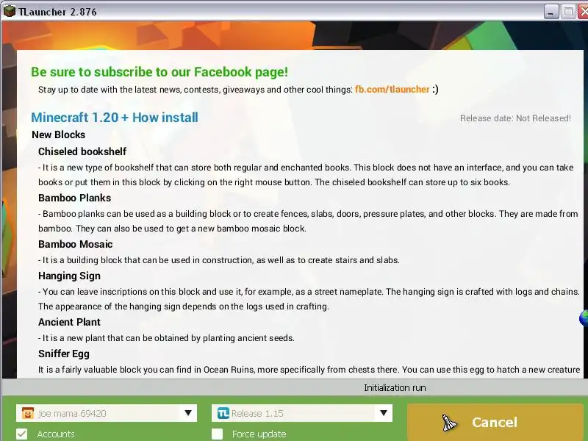Click the Sniffer Egg heading

coord(64,354)
